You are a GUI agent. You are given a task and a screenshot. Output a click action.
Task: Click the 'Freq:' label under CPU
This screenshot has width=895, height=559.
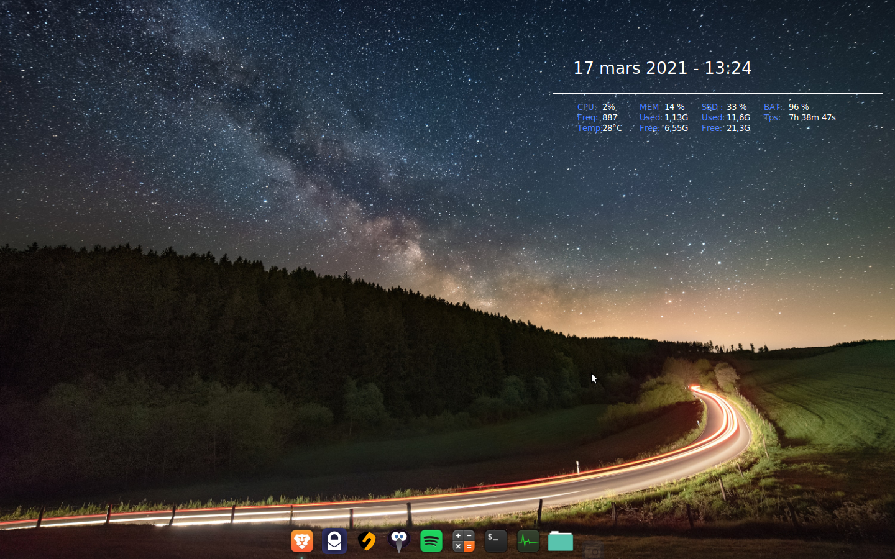click(587, 117)
